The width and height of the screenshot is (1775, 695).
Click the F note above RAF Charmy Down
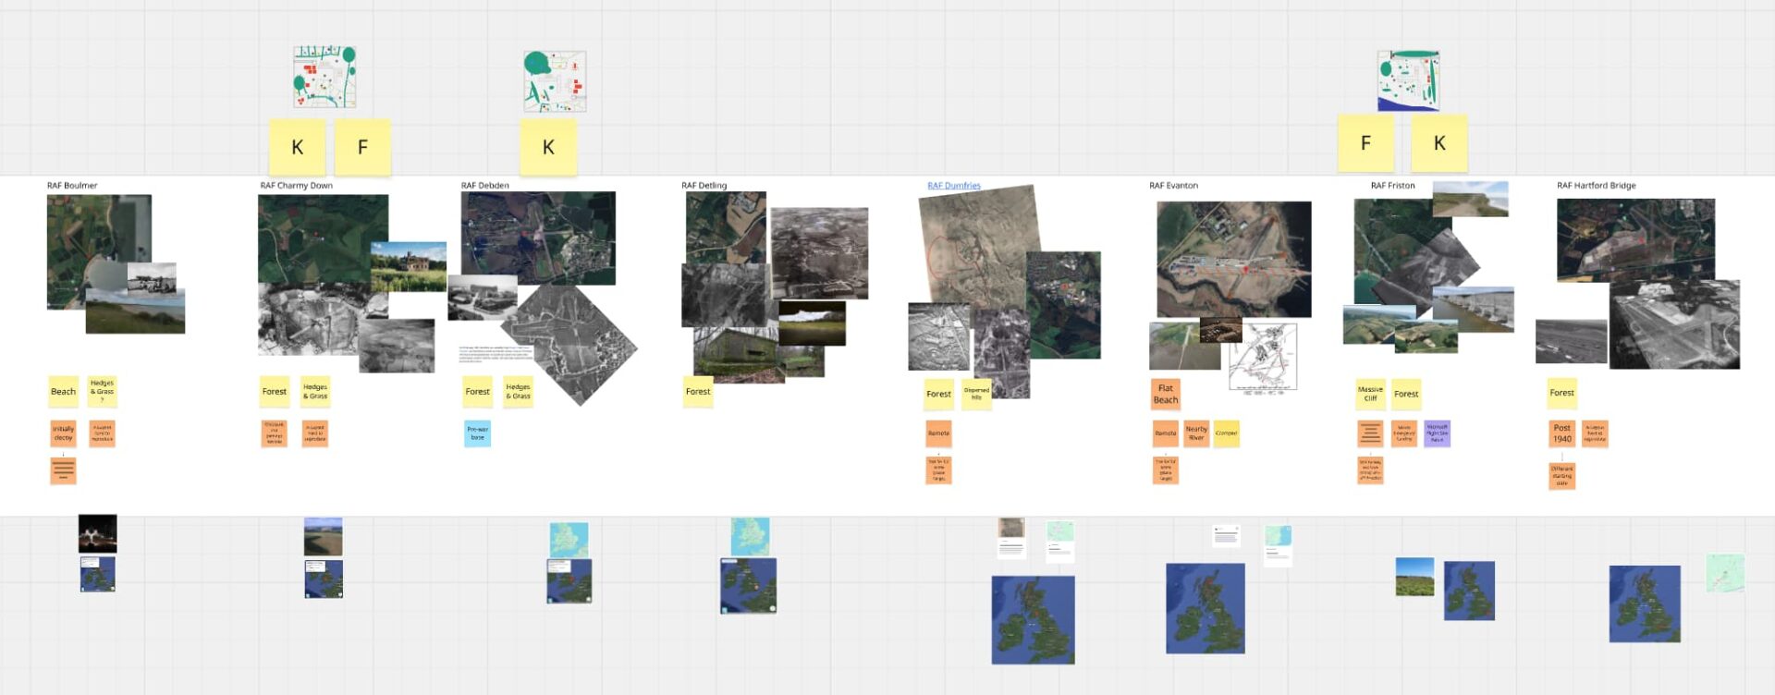[x=362, y=147]
